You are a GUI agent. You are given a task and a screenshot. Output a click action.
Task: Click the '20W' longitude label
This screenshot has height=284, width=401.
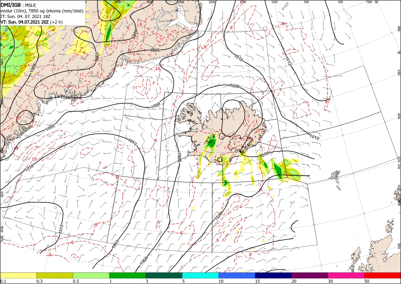click(212, 2)
